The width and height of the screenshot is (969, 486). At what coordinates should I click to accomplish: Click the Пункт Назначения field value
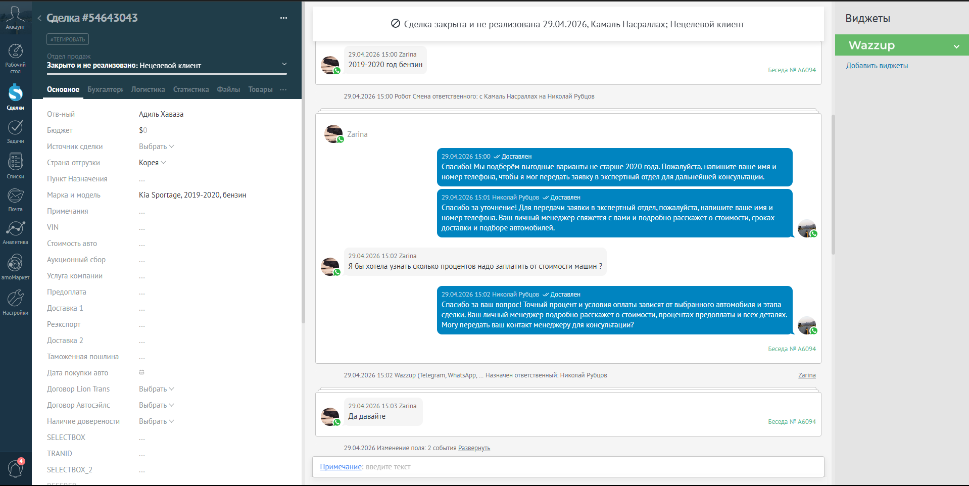[142, 179]
